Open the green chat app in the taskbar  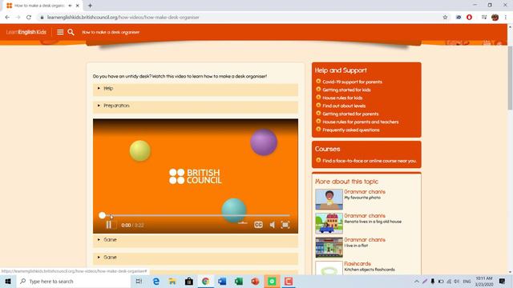click(x=272, y=281)
